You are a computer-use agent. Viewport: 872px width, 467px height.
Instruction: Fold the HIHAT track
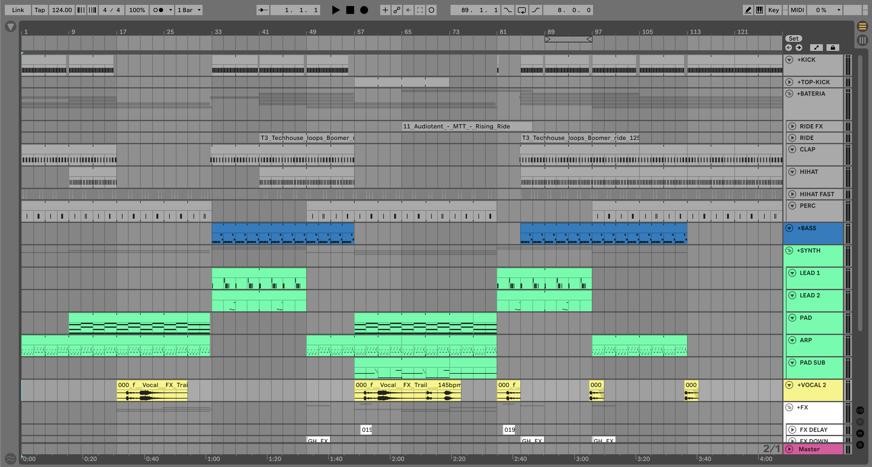click(x=792, y=172)
